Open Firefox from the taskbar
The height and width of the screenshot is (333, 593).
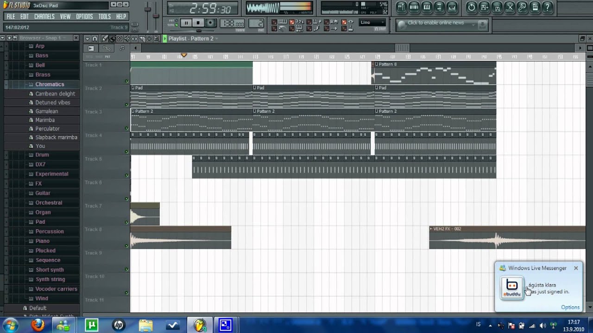[x=38, y=325]
